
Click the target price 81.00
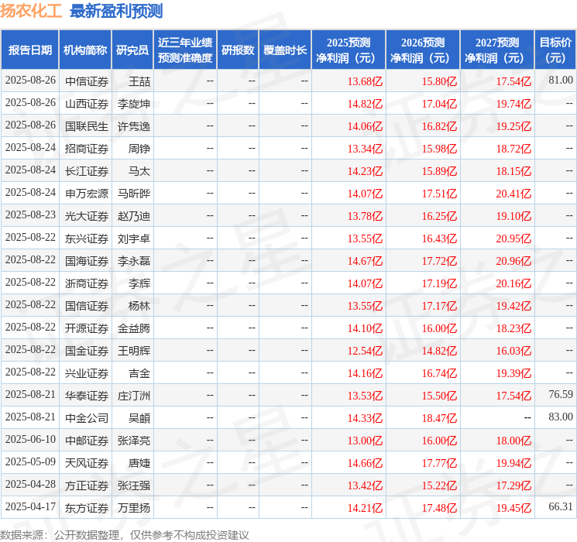[561, 81]
